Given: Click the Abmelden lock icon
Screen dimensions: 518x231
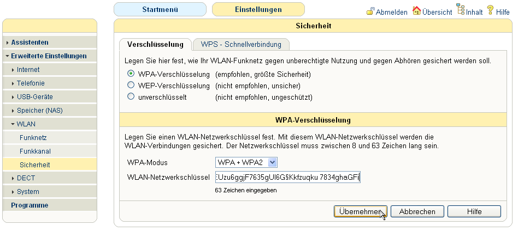Looking at the screenshot, I should point(370,11).
